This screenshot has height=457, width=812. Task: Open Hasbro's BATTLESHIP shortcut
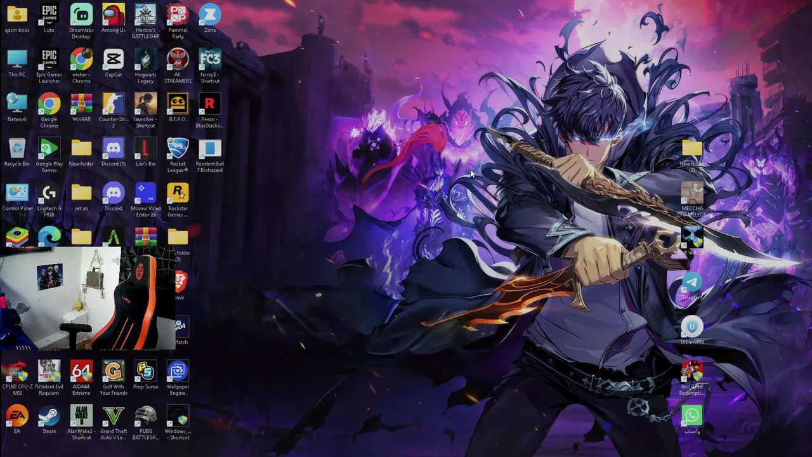(x=145, y=21)
